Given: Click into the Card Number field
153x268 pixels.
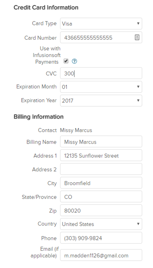Looking at the screenshot, I should click(x=101, y=38).
